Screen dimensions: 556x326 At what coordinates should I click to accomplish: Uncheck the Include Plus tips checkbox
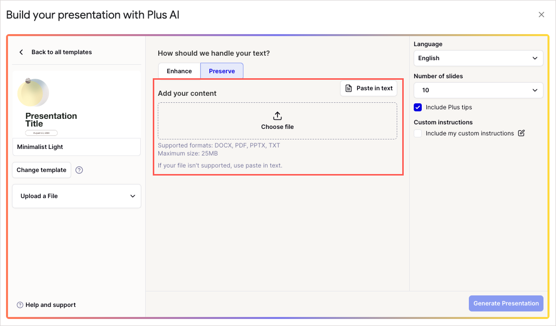click(x=418, y=107)
